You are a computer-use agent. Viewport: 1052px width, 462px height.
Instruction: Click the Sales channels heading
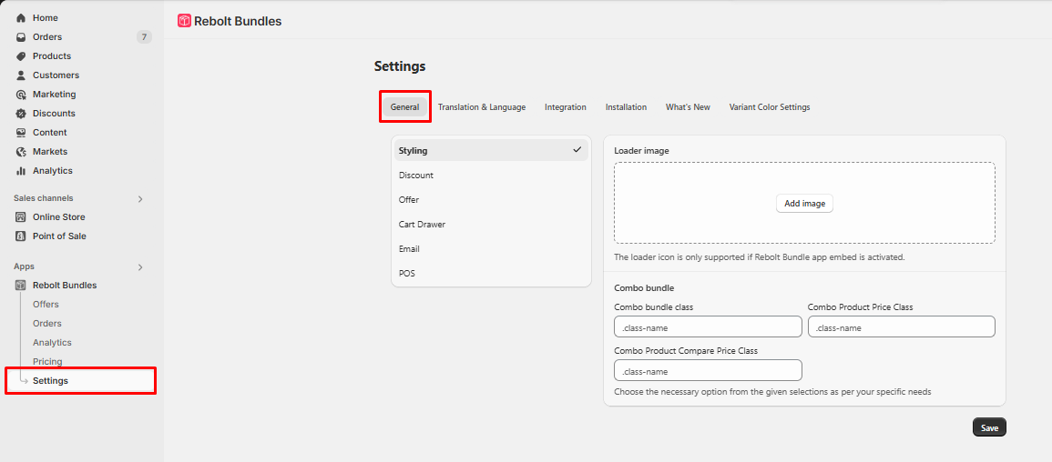(44, 198)
